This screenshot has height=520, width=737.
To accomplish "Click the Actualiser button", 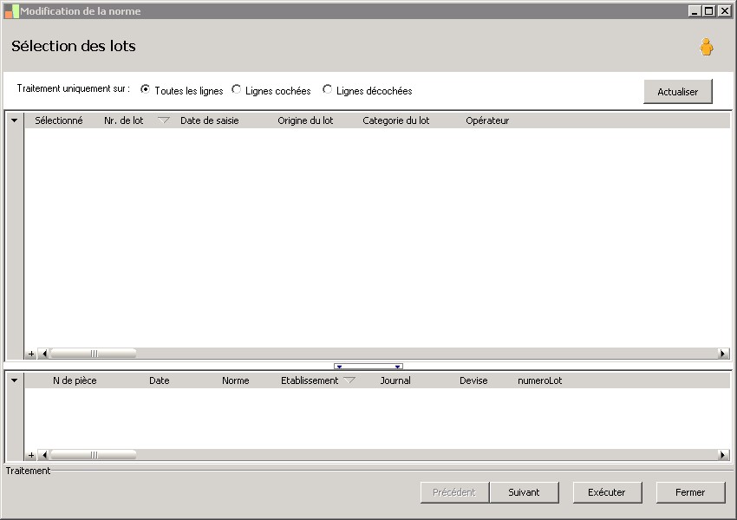I will point(678,92).
